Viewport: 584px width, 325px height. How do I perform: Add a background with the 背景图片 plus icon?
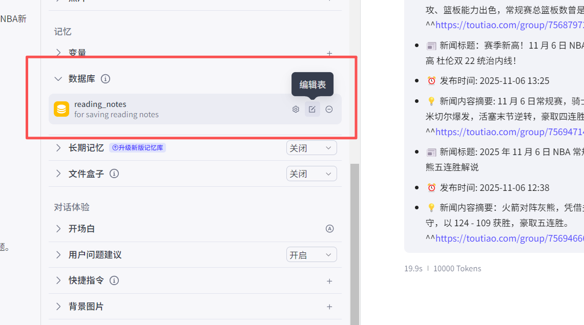[x=329, y=306]
